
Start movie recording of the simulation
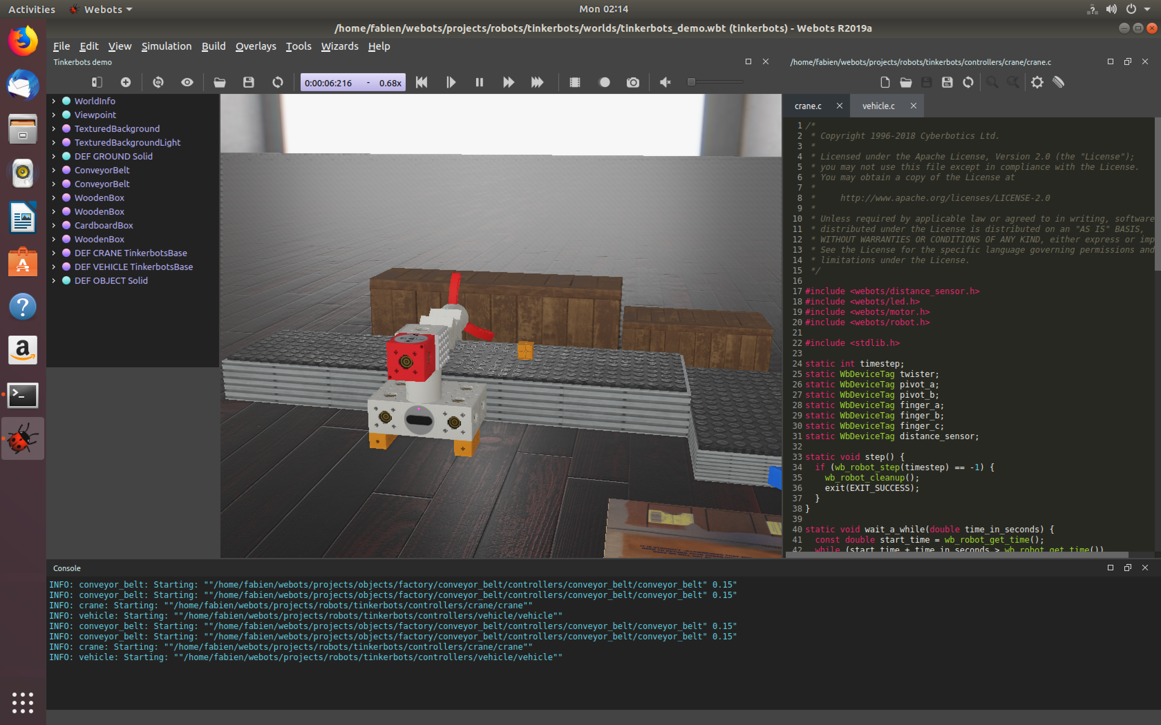coord(604,82)
